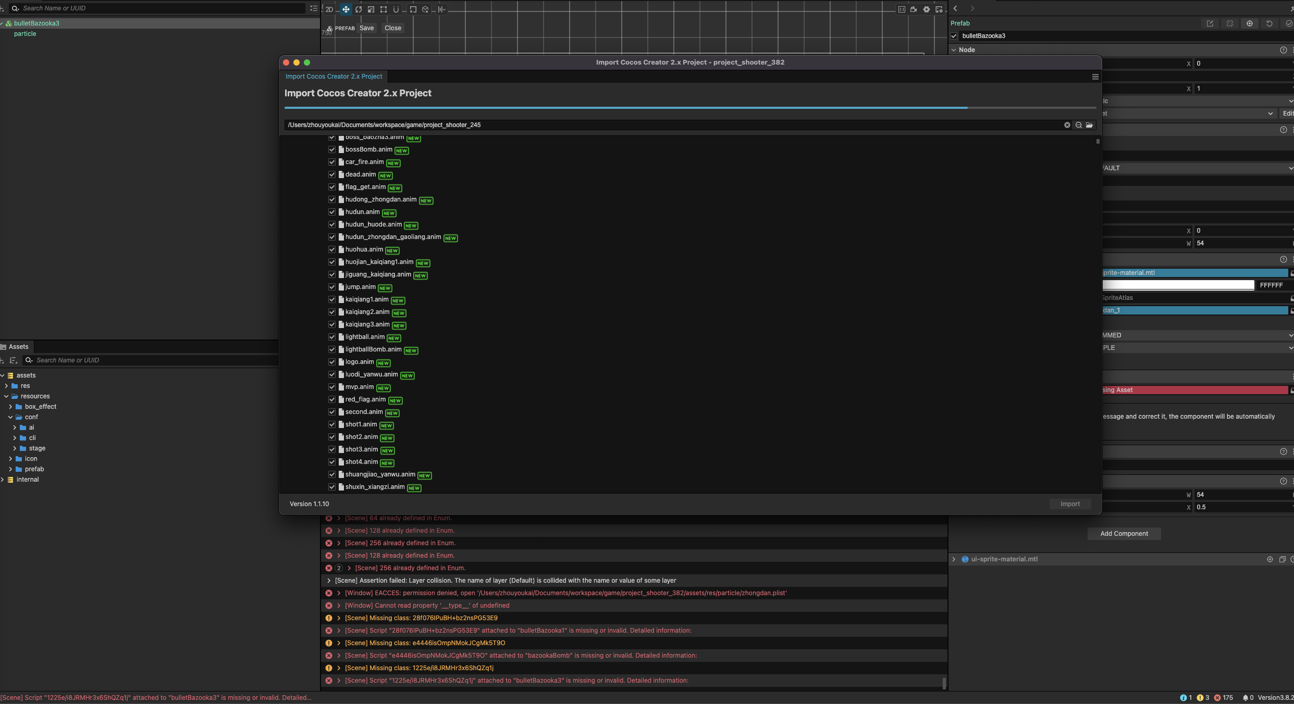Select Import Cocos Creator 2.x Project tab

tap(334, 77)
